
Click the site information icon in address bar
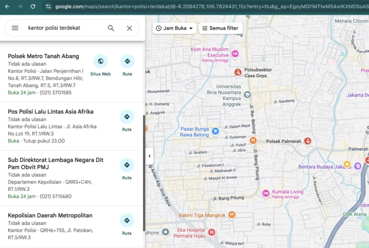click(x=48, y=6)
